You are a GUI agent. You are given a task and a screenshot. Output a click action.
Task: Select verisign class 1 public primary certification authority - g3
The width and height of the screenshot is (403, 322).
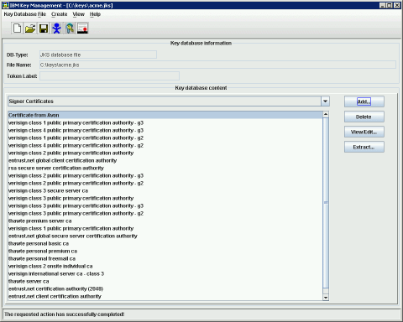[165, 122]
